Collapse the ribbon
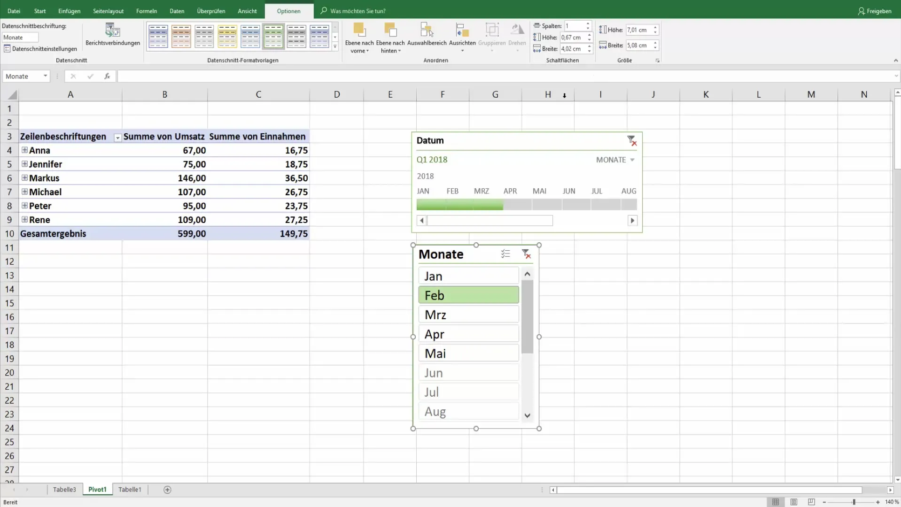901x507 pixels. pos(895,61)
